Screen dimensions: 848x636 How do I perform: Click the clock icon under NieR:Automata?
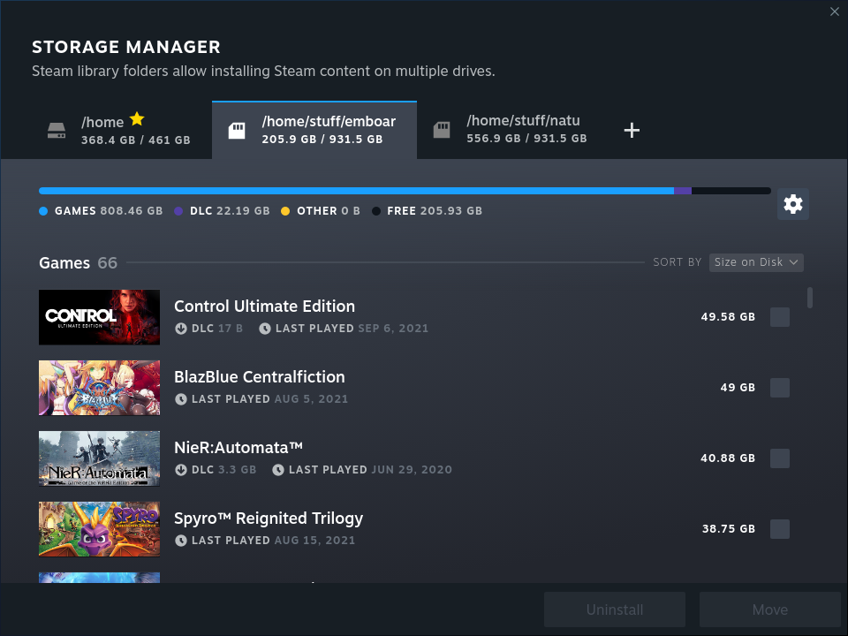(x=278, y=470)
